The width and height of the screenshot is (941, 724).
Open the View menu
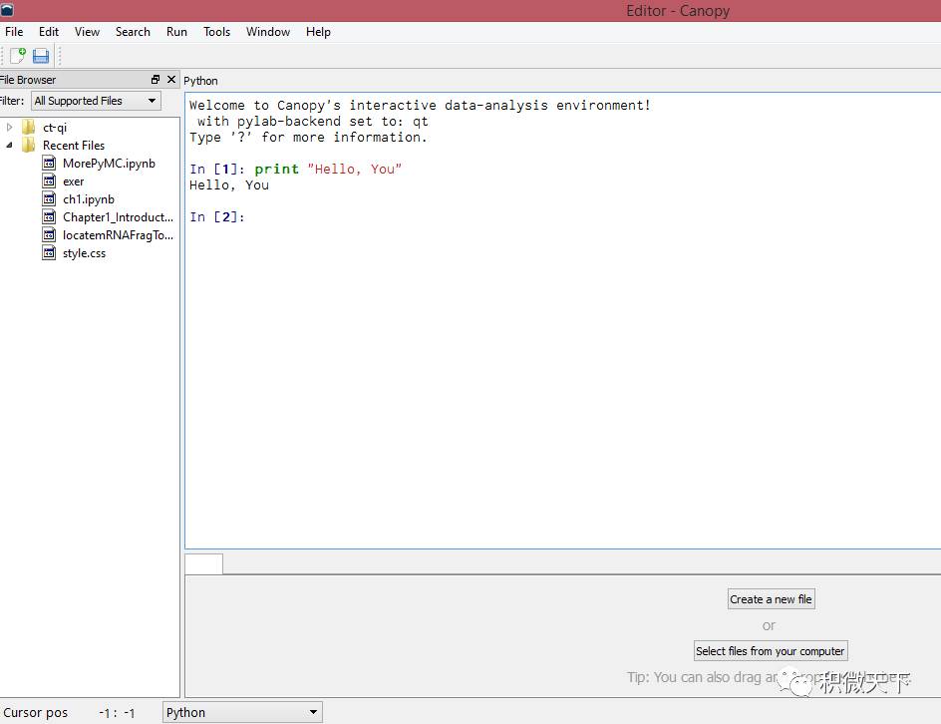pos(87,32)
